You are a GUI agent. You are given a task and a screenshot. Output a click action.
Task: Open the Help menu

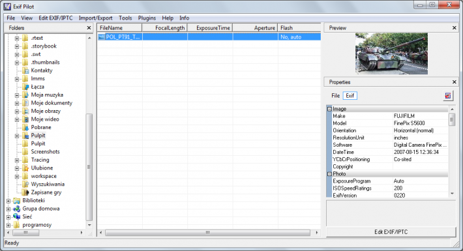pos(168,18)
